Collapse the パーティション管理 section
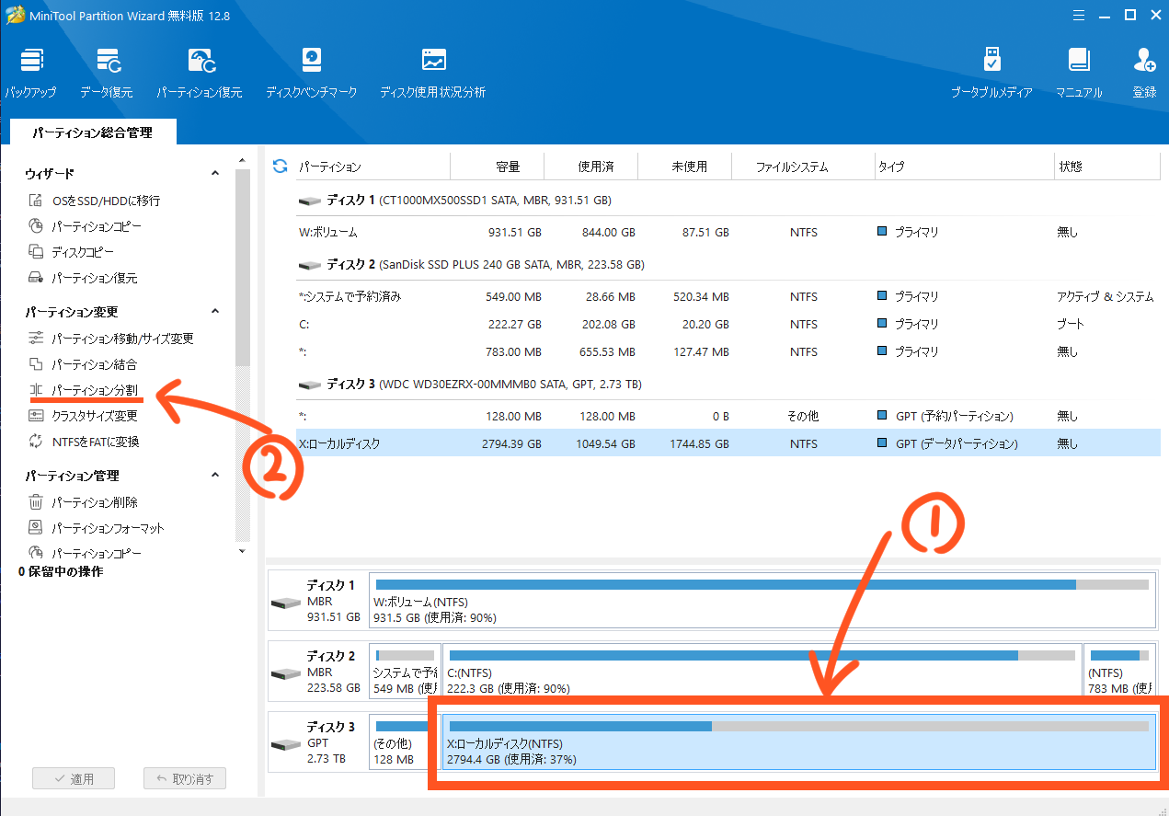 click(215, 476)
